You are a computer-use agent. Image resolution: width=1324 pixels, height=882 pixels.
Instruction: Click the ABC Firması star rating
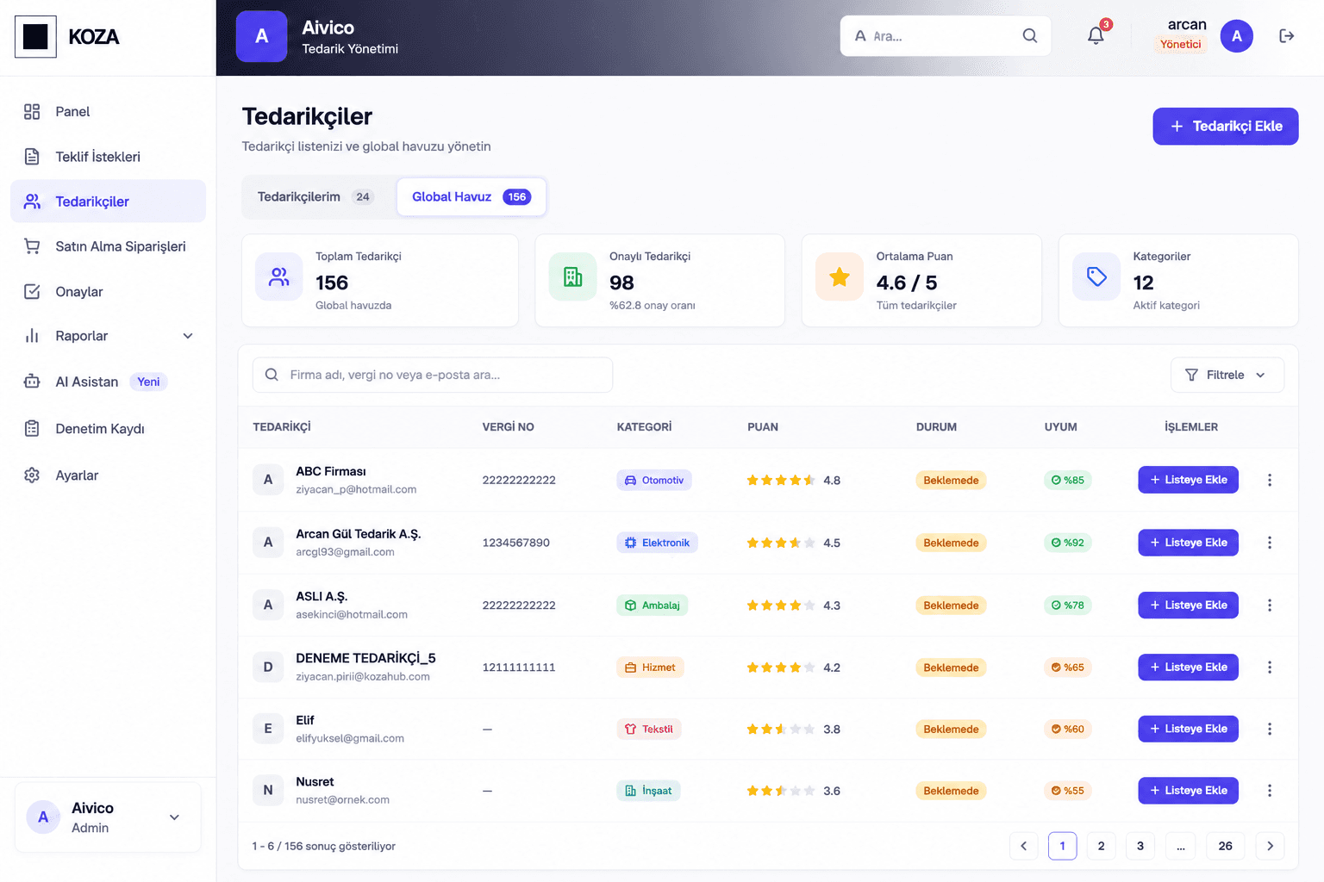click(781, 481)
